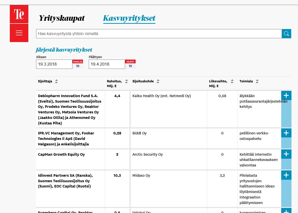Image resolution: width=298 pixels, height=213 pixels.
Task: Click the 10,3 funding value
Action: [x=117, y=176]
